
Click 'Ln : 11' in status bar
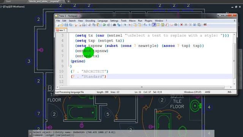138,92
